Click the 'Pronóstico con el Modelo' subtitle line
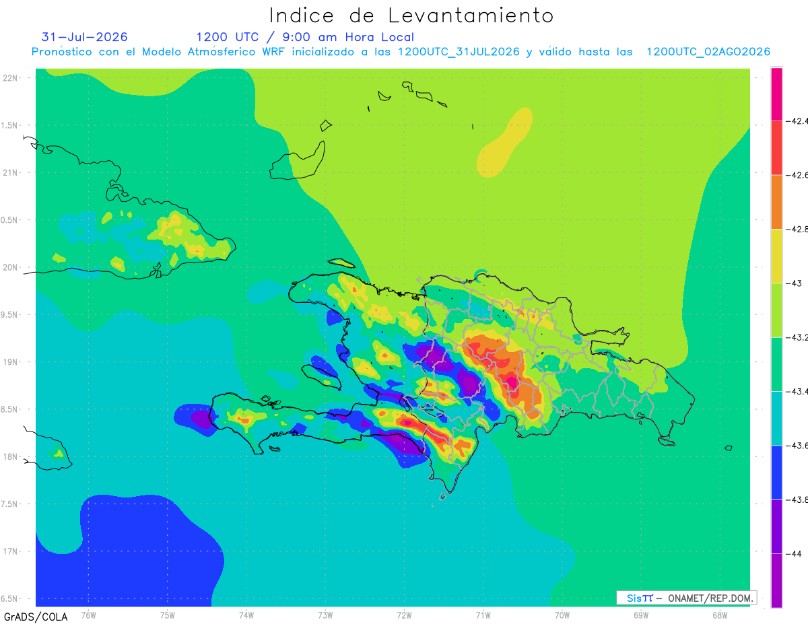This screenshot has height=624, width=808. coord(401,52)
